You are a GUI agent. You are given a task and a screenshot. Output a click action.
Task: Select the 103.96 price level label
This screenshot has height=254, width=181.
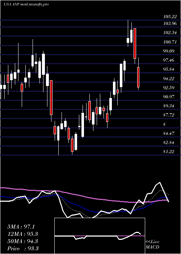click(170, 24)
